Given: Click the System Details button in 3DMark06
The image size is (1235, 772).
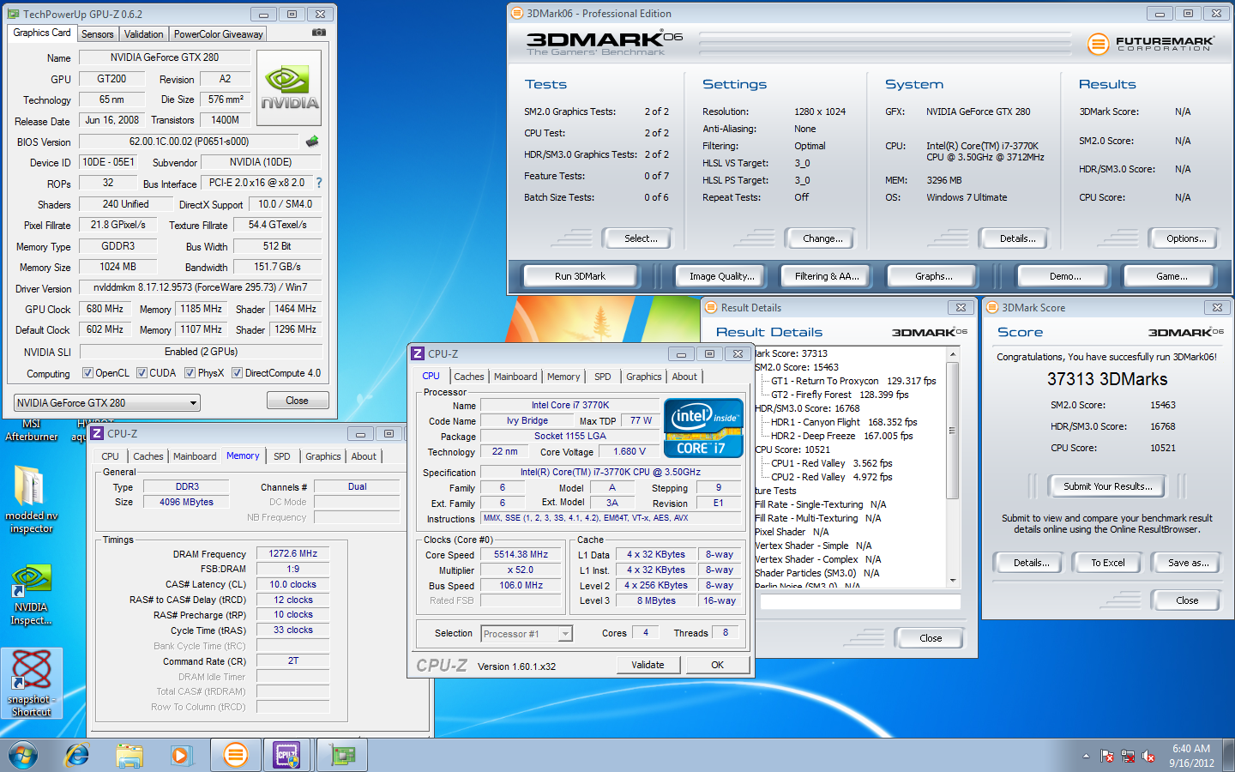Looking at the screenshot, I should (x=1017, y=238).
